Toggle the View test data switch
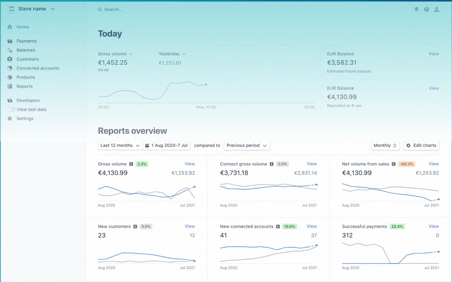 (x=11, y=110)
